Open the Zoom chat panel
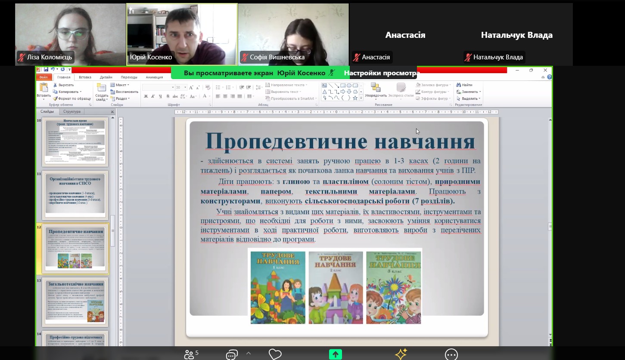Viewport: 625px width, 360px height. click(x=232, y=354)
